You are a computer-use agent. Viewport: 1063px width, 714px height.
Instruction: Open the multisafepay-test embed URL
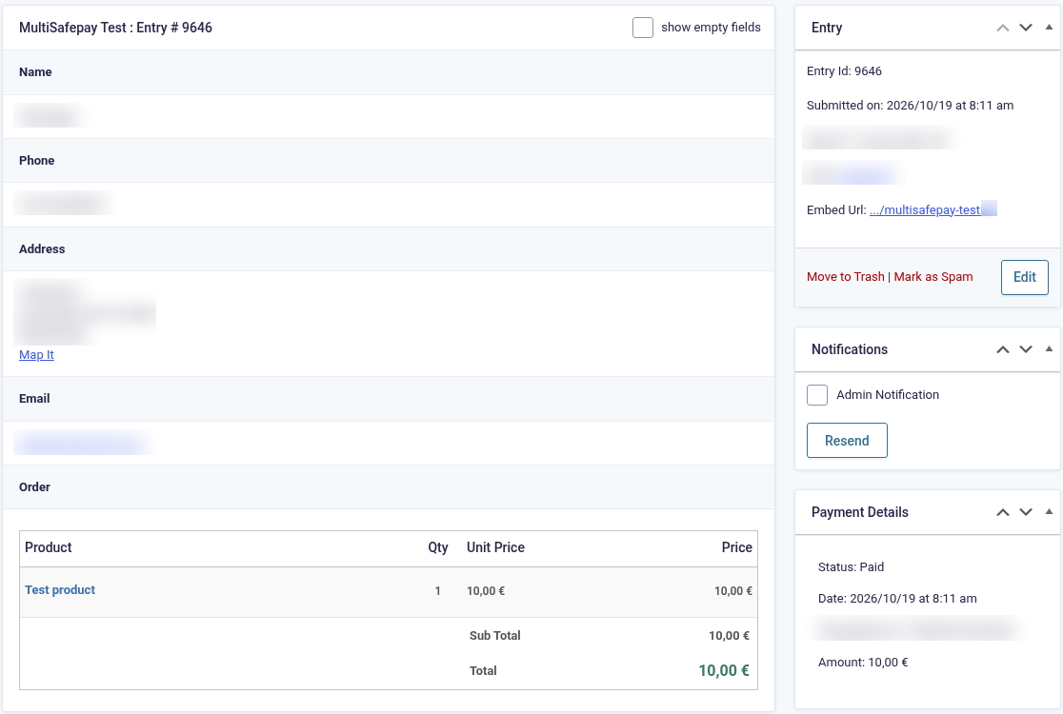(x=925, y=210)
